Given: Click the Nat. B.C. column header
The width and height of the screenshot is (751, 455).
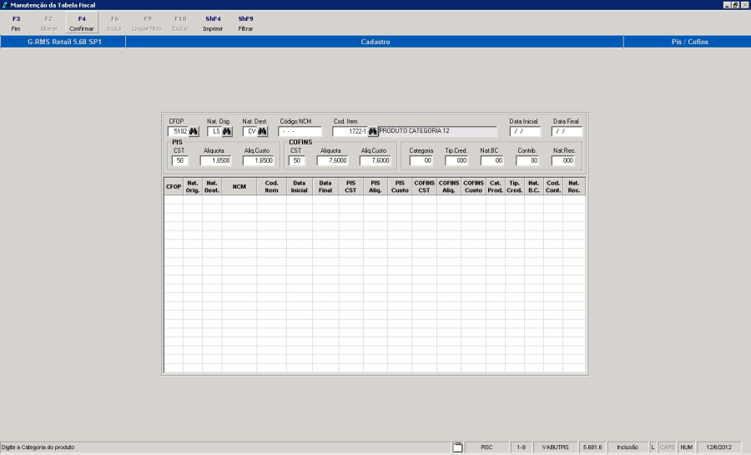Looking at the screenshot, I should pos(533,187).
